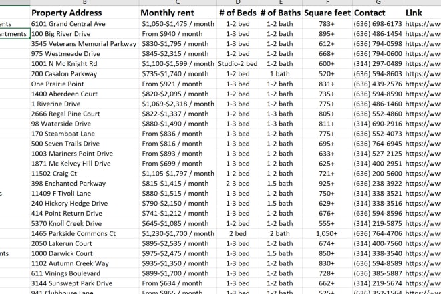Select rent cell $830-$1,795 / month

pyautogui.click(x=178, y=44)
